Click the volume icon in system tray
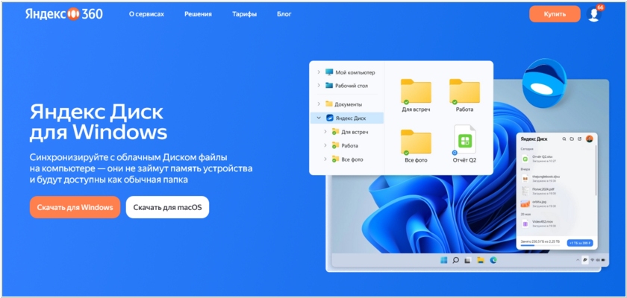 pyautogui.click(x=598, y=260)
